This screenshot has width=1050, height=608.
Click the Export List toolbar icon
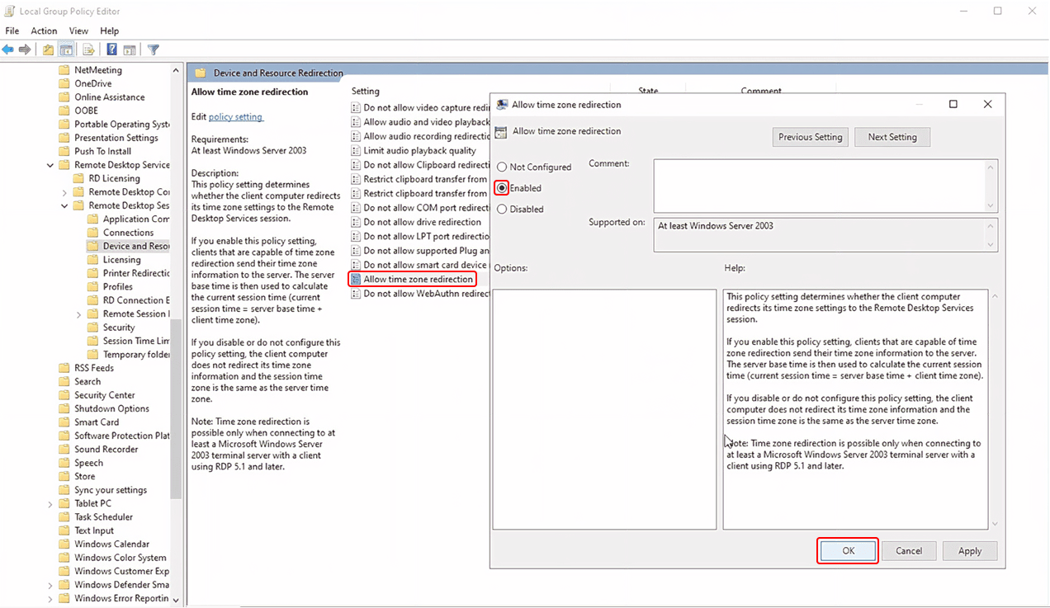point(88,49)
